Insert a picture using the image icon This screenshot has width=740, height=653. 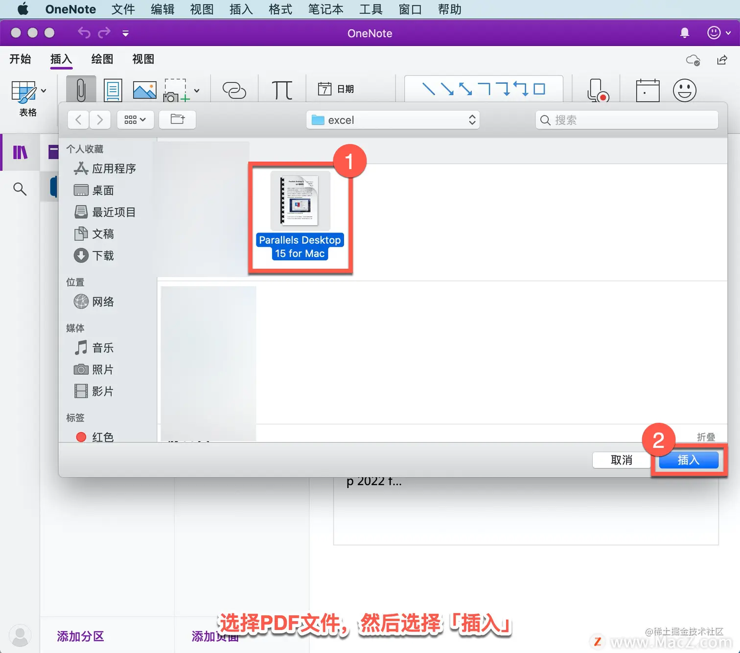[144, 91]
